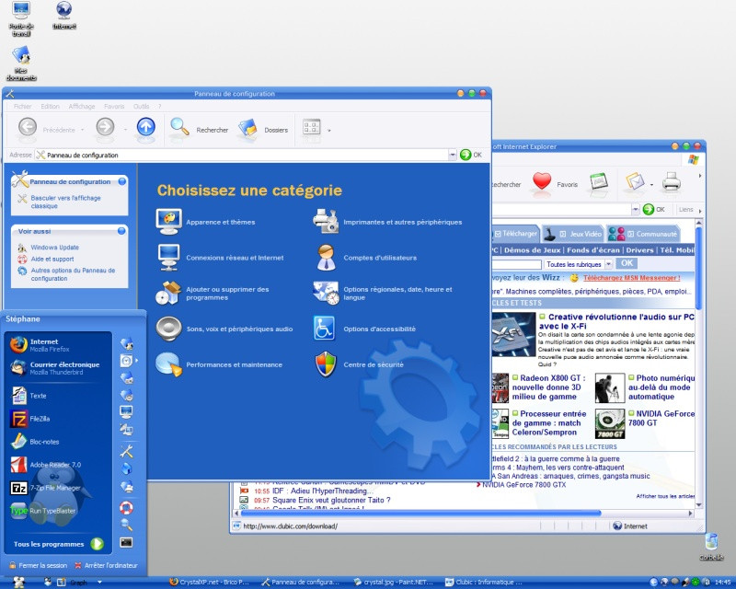Click the printer icon in Internet Explorer toolbar
Screen dimensions: 736x589
point(672,182)
